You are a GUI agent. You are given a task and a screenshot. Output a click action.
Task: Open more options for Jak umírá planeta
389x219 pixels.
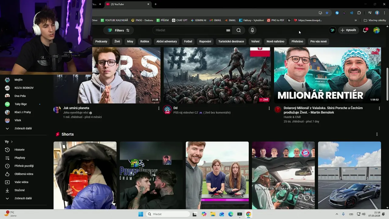159,108
